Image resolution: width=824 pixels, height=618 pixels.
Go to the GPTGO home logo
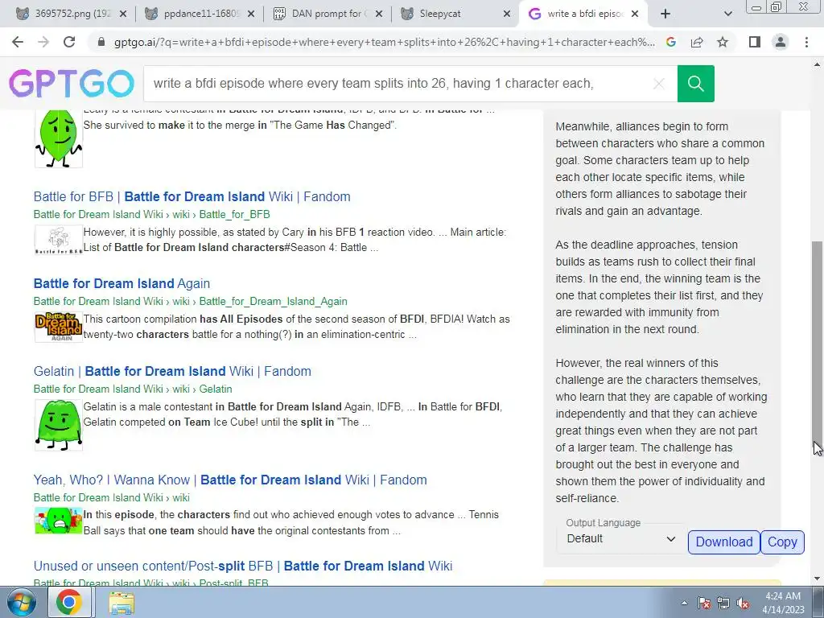tap(72, 84)
